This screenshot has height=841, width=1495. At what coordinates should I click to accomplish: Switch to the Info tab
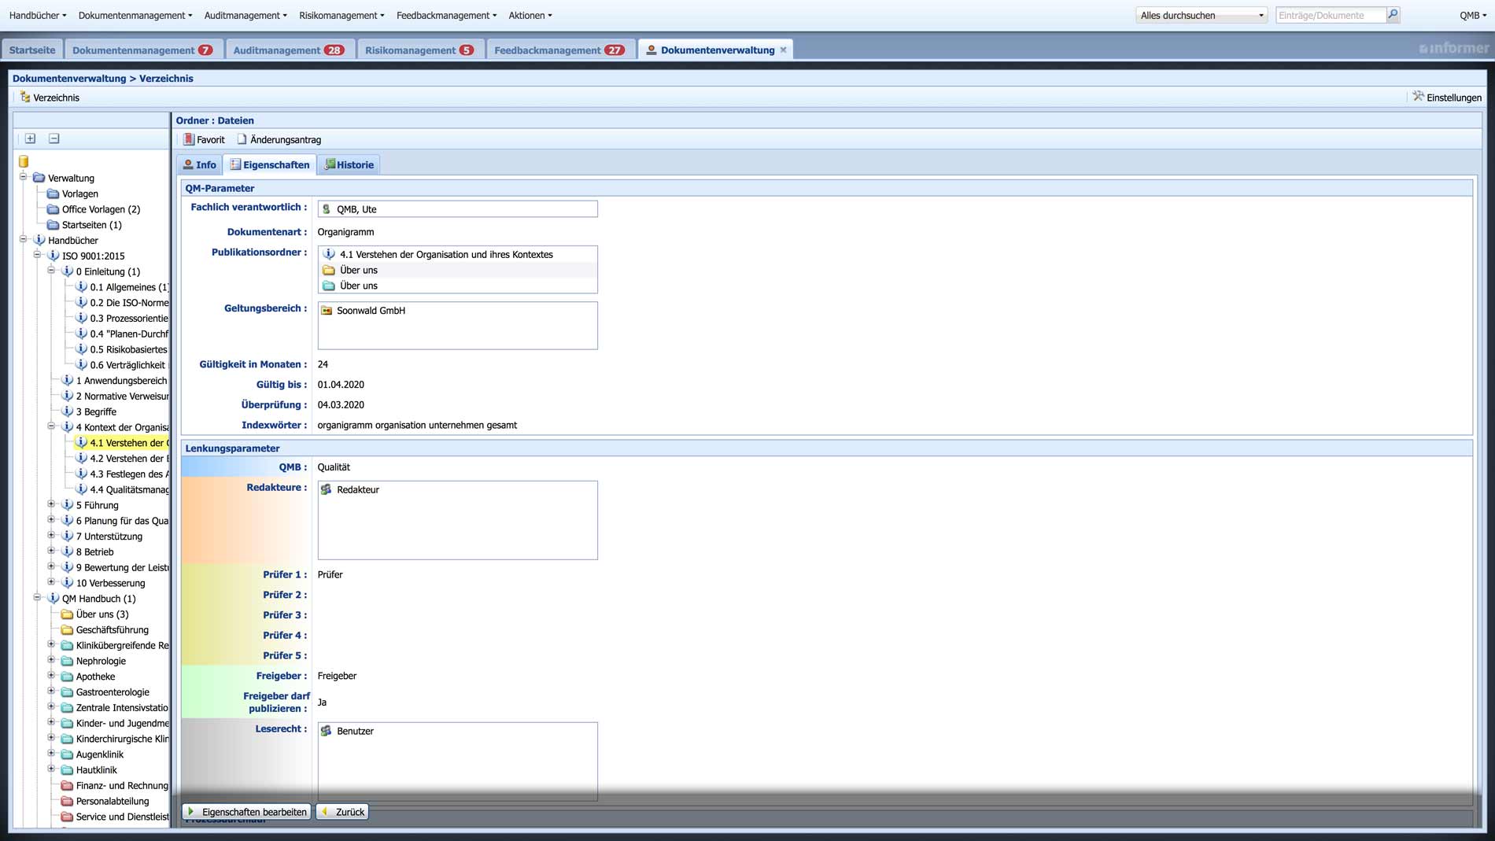[200, 164]
